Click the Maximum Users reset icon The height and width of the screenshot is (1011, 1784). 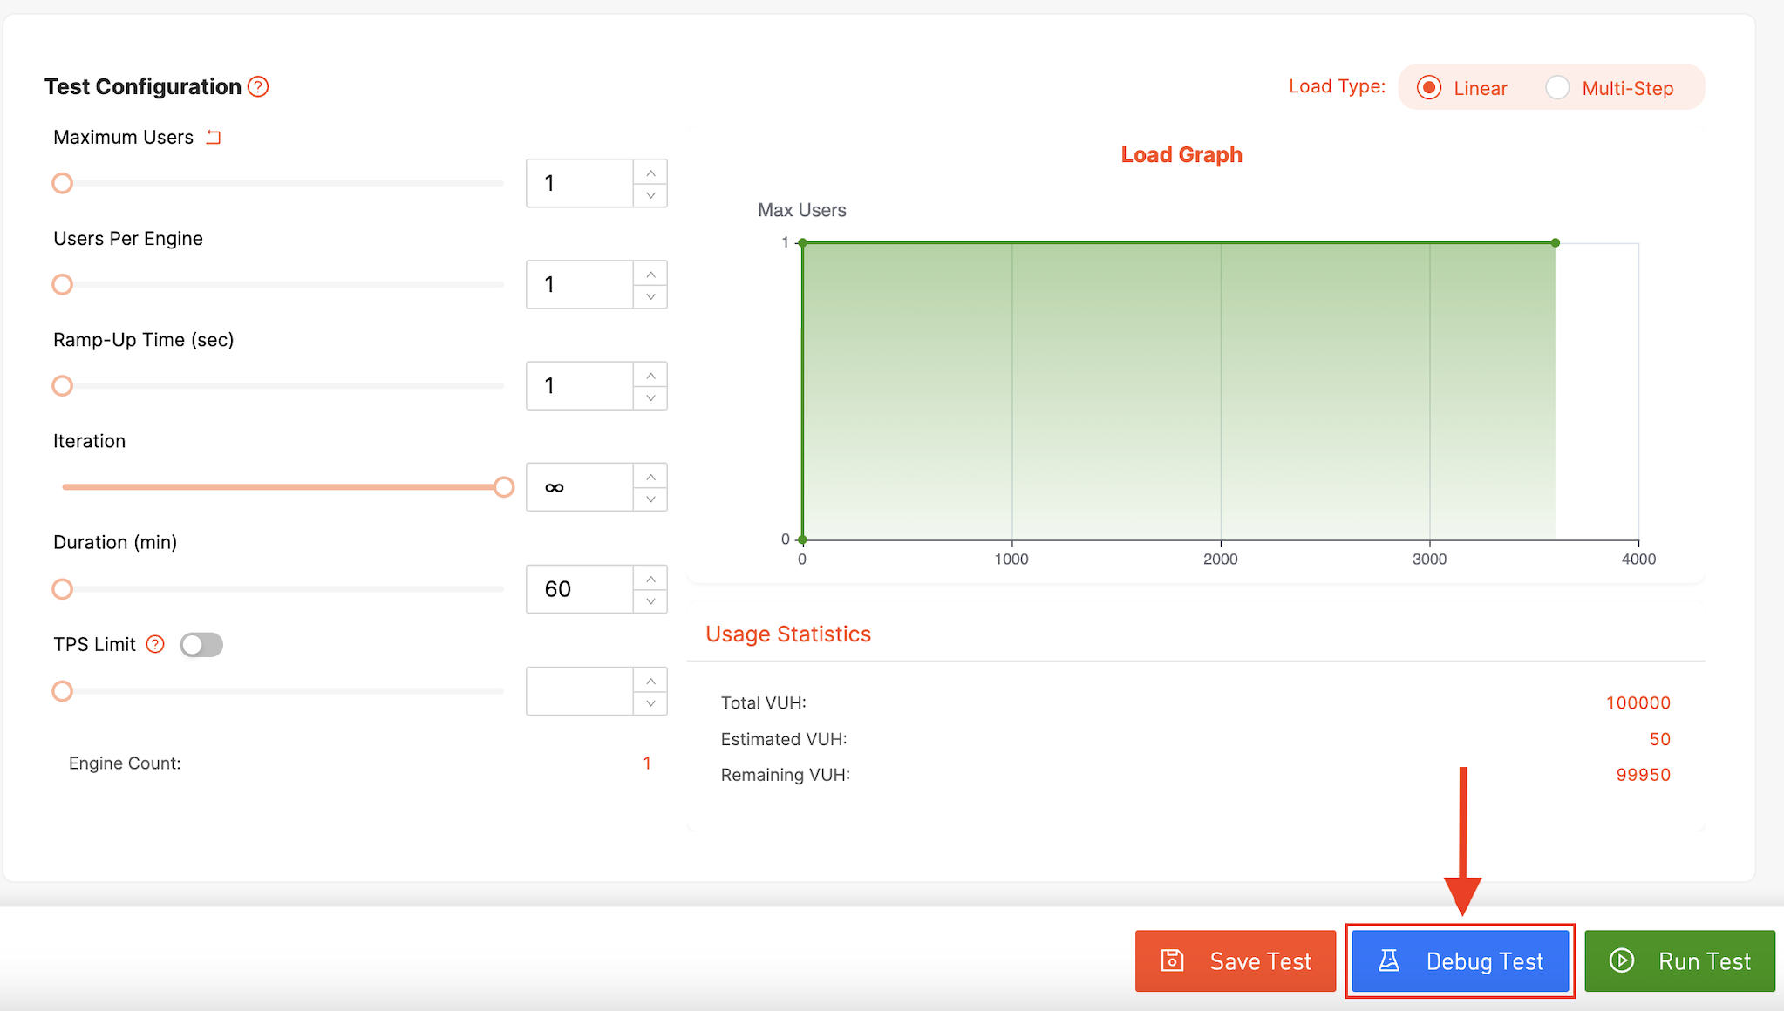[214, 137]
